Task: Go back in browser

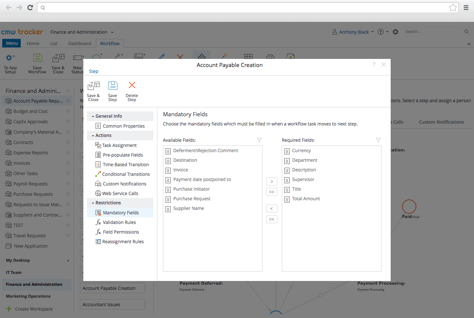Action: tap(9, 7)
